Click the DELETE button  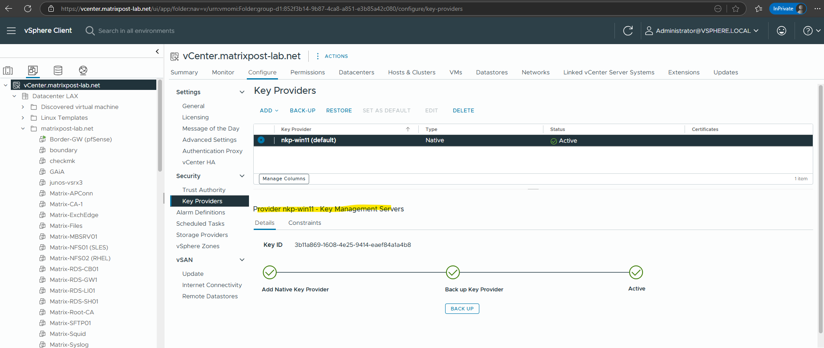click(463, 111)
